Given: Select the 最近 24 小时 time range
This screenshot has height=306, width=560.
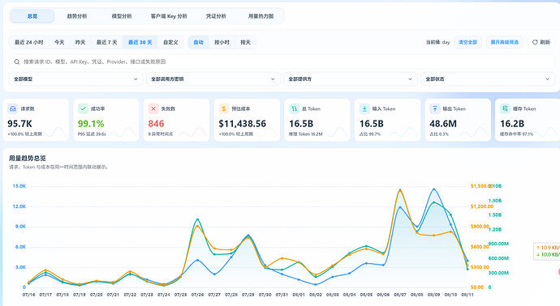Looking at the screenshot, I should point(29,42).
